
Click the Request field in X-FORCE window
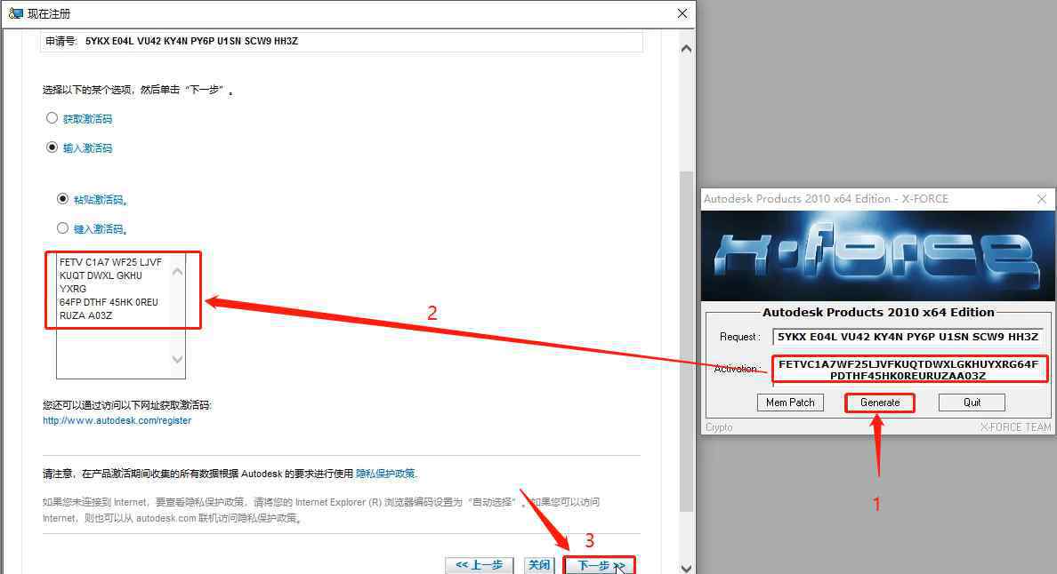(908, 337)
